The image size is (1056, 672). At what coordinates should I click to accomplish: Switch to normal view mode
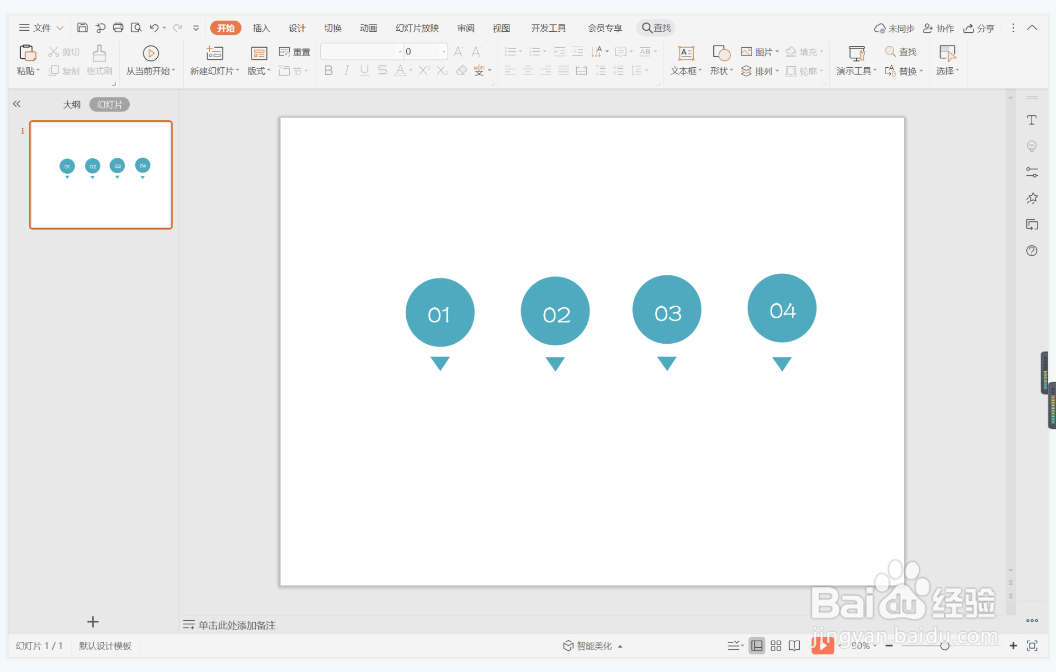coord(757,646)
